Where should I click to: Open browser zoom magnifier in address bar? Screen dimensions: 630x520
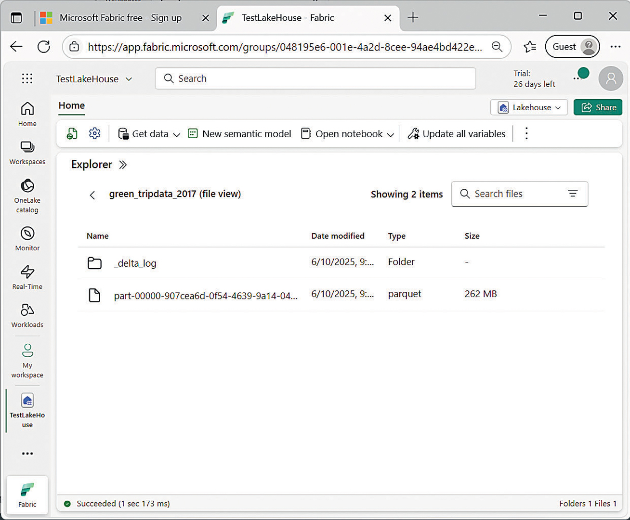tap(497, 47)
